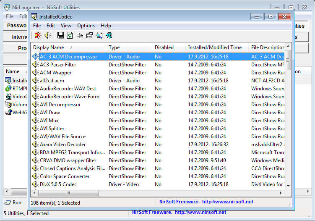The width and height of the screenshot is (315, 221).
Task: Sort list by the Type column header
Action: click(x=114, y=47)
